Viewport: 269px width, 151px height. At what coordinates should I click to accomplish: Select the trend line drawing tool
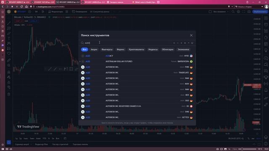[9, 23]
